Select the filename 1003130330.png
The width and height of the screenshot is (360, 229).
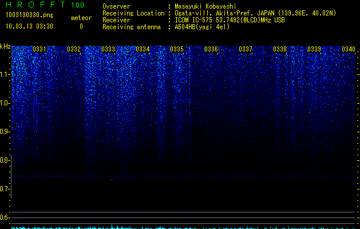point(30,15)
